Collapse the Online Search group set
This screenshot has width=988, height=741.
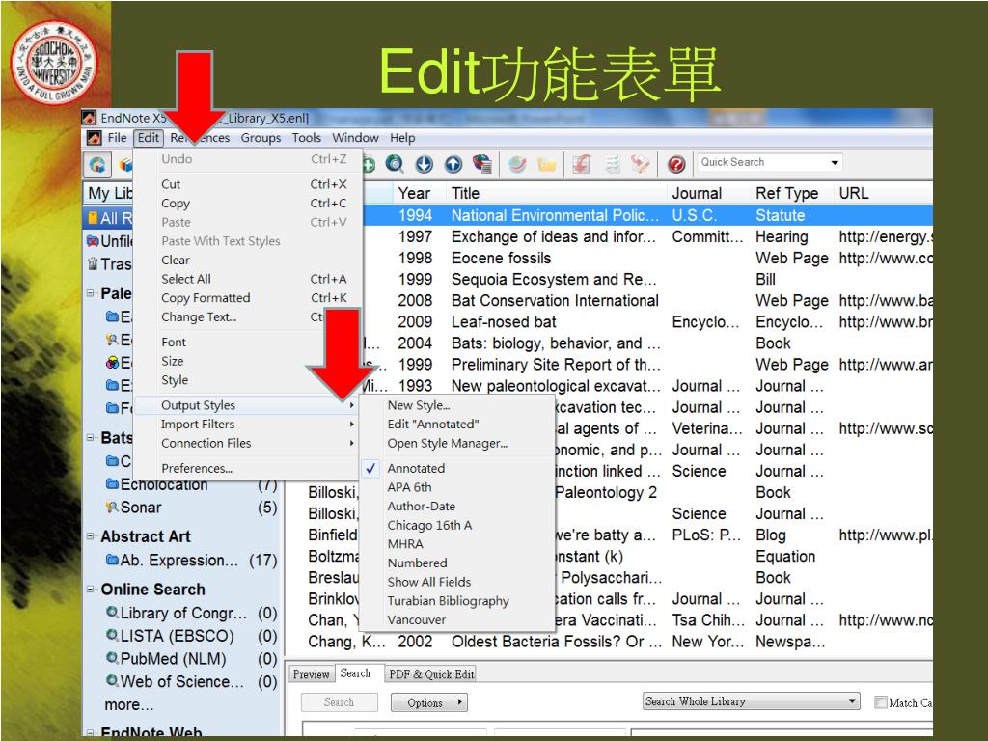pos(91,590)
